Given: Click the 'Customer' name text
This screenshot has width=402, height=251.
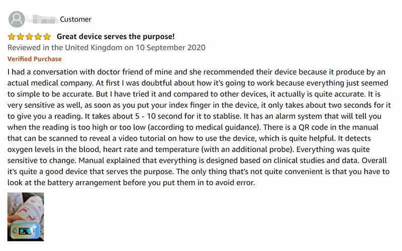Looking at the screenshot, I should pyautogui.click(x=76, y=20).
